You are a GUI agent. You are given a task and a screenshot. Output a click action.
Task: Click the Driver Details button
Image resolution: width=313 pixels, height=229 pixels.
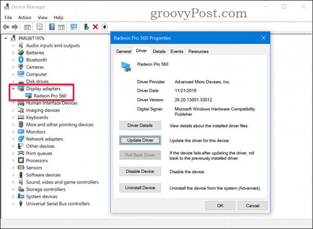140,126
